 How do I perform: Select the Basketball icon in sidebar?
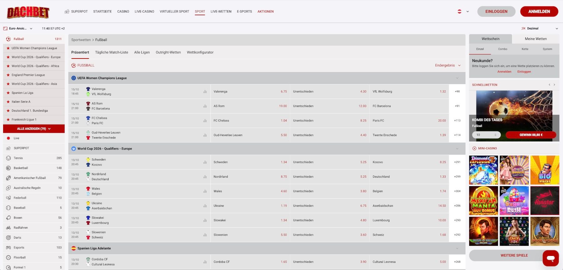point(8,168)
